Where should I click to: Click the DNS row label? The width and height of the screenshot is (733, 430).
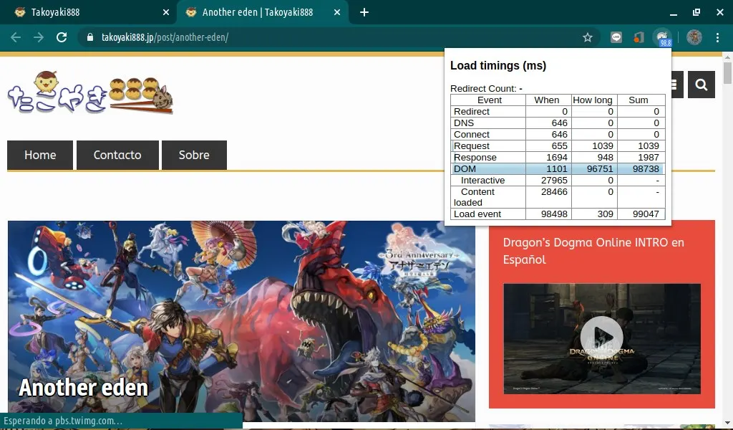click(x=464, y=123)
